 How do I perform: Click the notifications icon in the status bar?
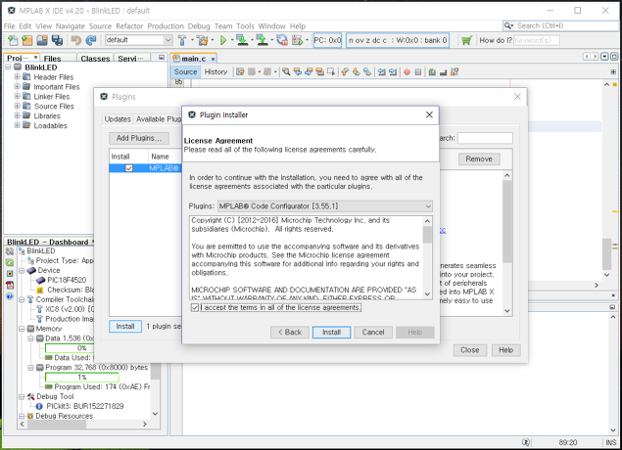(526, 442)
